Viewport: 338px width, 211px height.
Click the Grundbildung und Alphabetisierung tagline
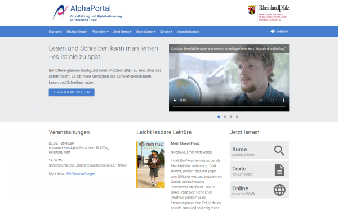96,18
